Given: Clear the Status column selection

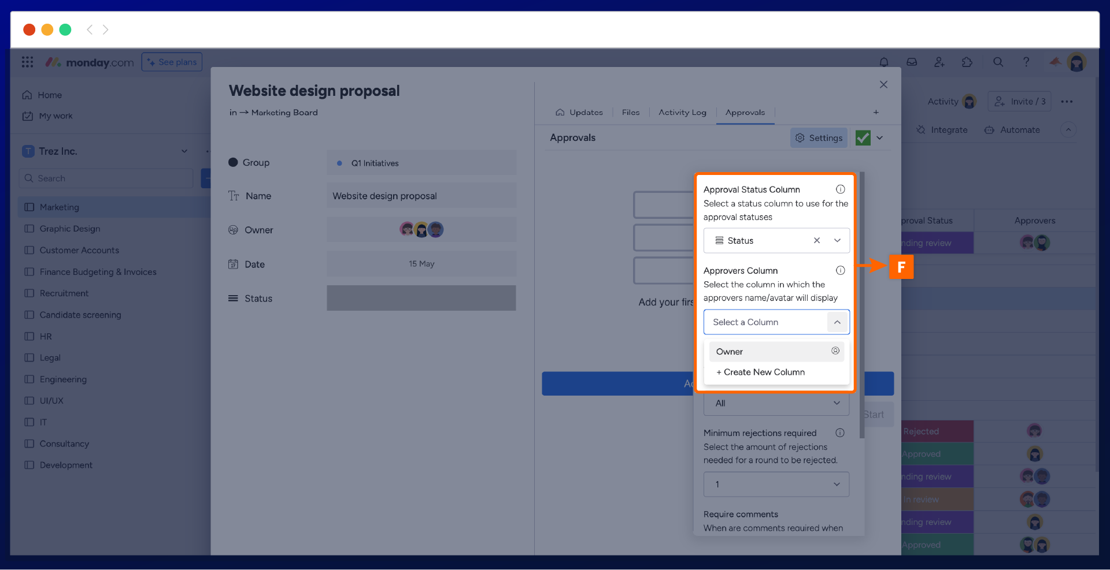Looking at the screenshot, I should [x=817, y=241].
